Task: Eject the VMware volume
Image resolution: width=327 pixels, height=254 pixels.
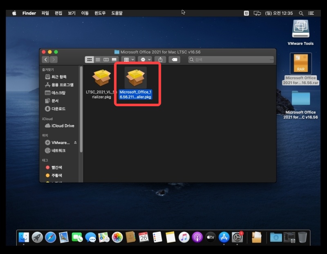Action: tap(75, 143)
